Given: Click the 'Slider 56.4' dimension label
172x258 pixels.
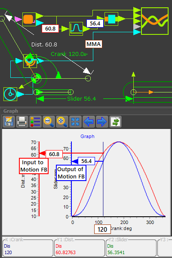Looking at the screenshot, I should [81, 98].
